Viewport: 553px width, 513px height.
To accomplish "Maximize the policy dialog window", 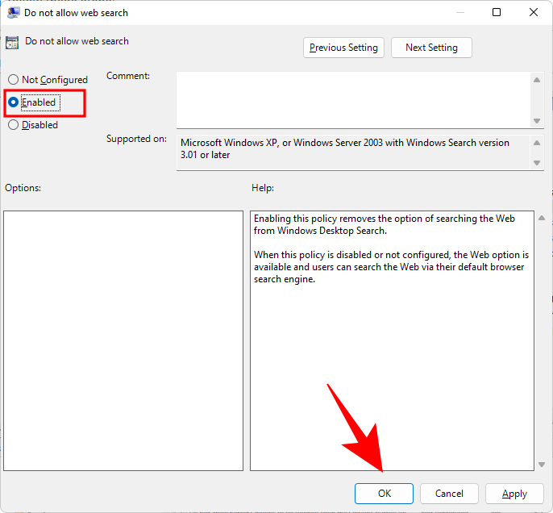I will pos(497,12).
